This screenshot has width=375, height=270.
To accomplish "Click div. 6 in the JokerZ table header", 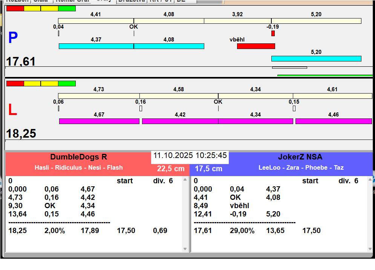I will pyautogui.click(x=349, y=181).
